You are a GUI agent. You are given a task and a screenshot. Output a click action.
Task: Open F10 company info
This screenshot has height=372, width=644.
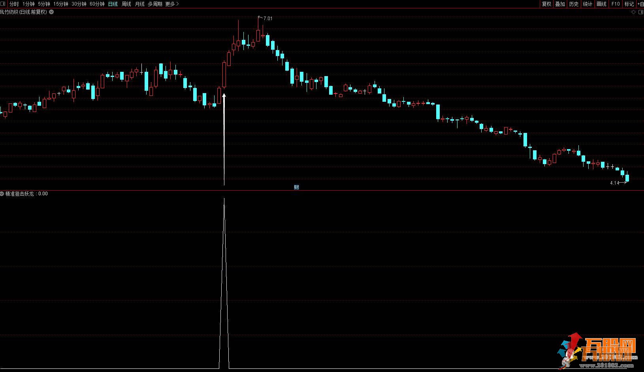tap(616, 4)
